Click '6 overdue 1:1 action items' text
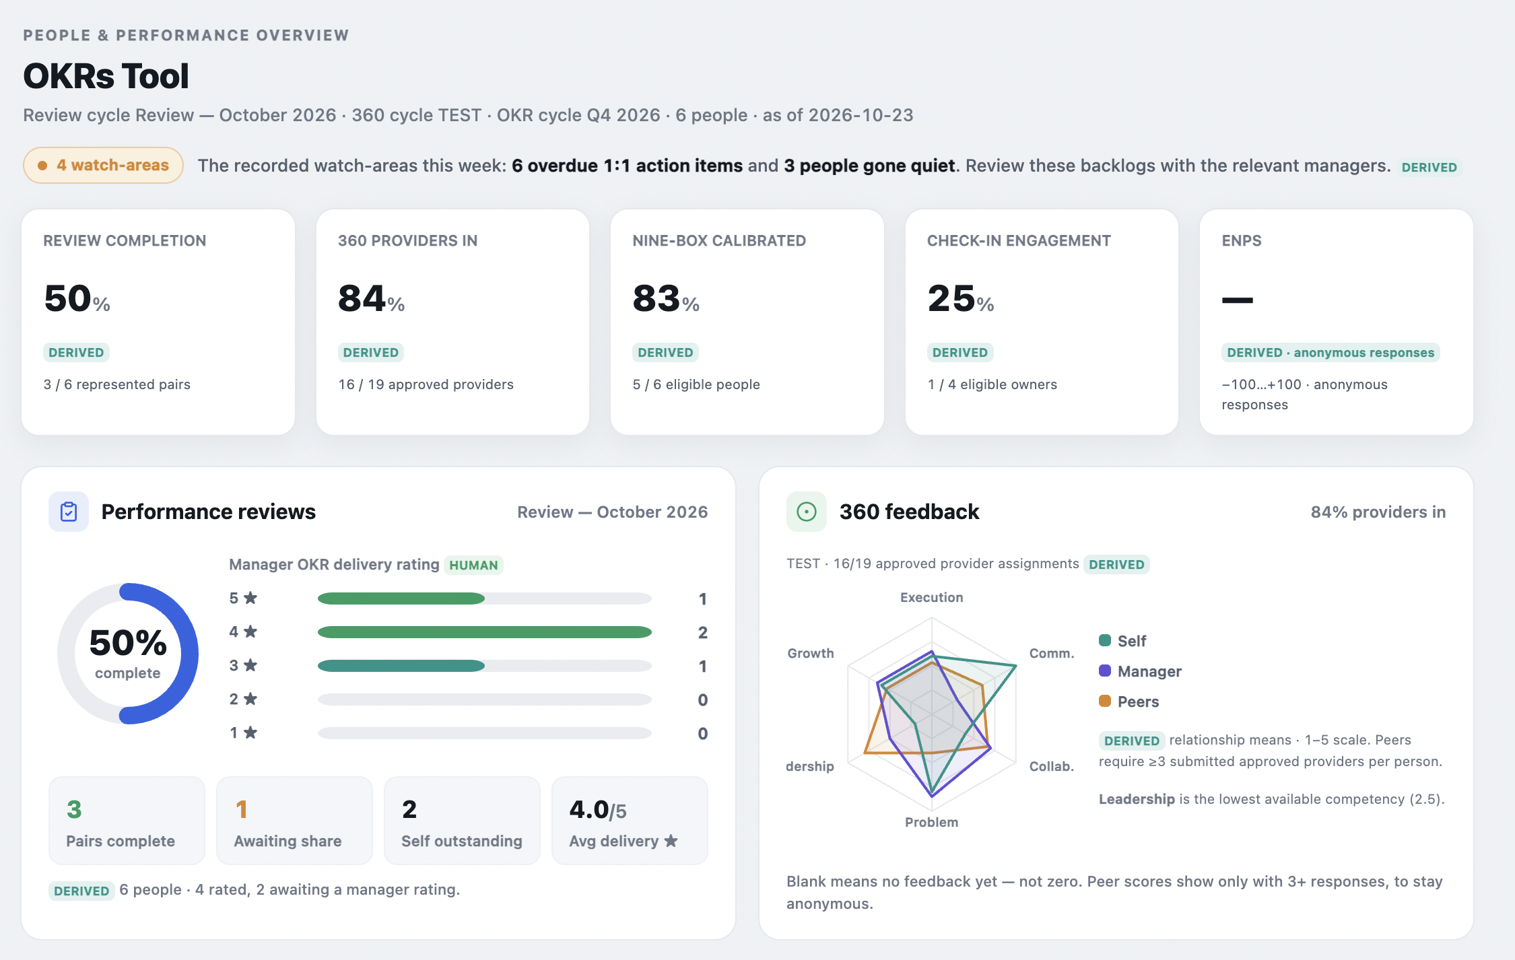The height and width of the screenshot is (960, 1515). [x=627, y=166]
